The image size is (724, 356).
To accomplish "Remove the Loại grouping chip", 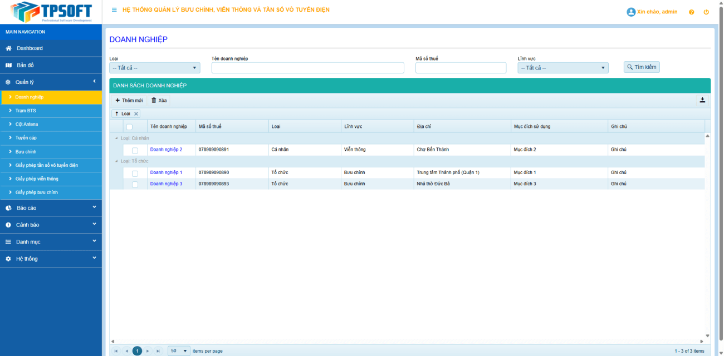I will [x=136, y=113].
